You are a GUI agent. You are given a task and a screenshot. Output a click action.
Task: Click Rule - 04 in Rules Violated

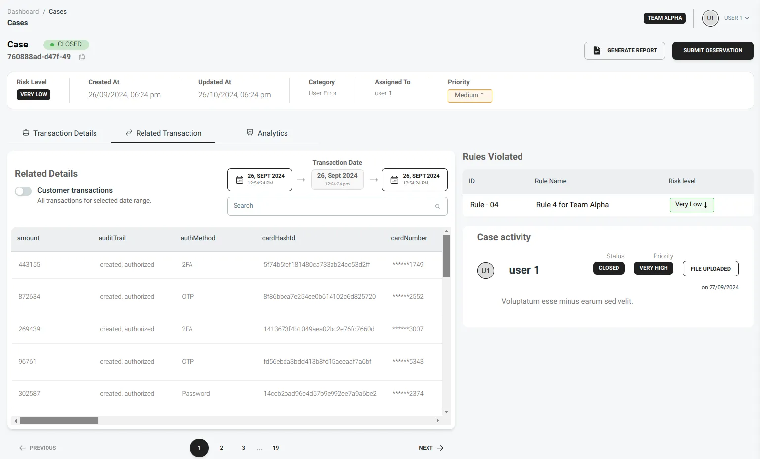click(x=484, y=205)
